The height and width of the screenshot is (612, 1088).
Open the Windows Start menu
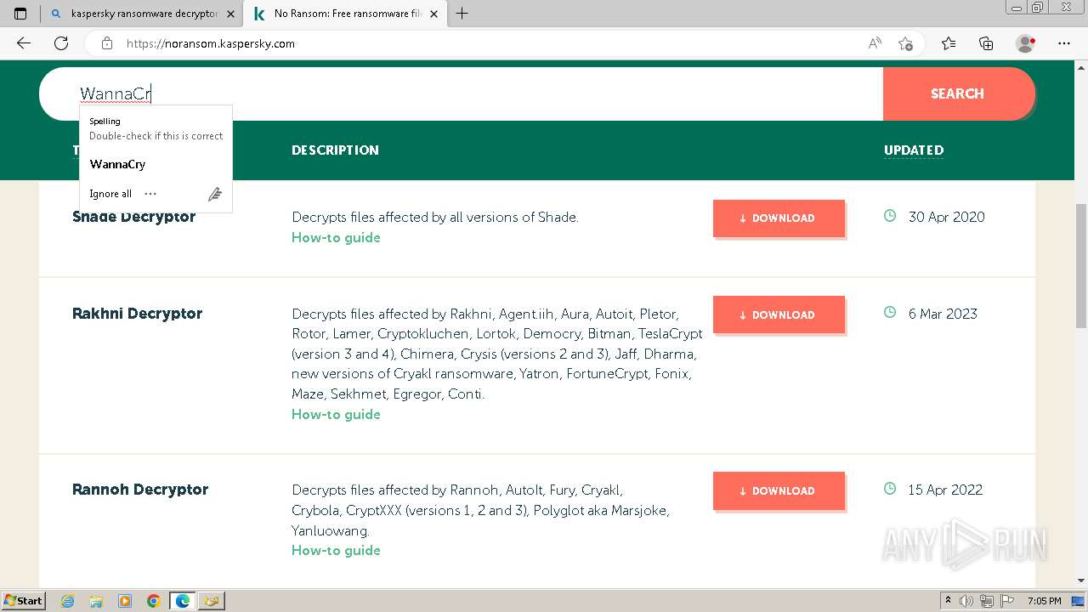tap(24, 601)
